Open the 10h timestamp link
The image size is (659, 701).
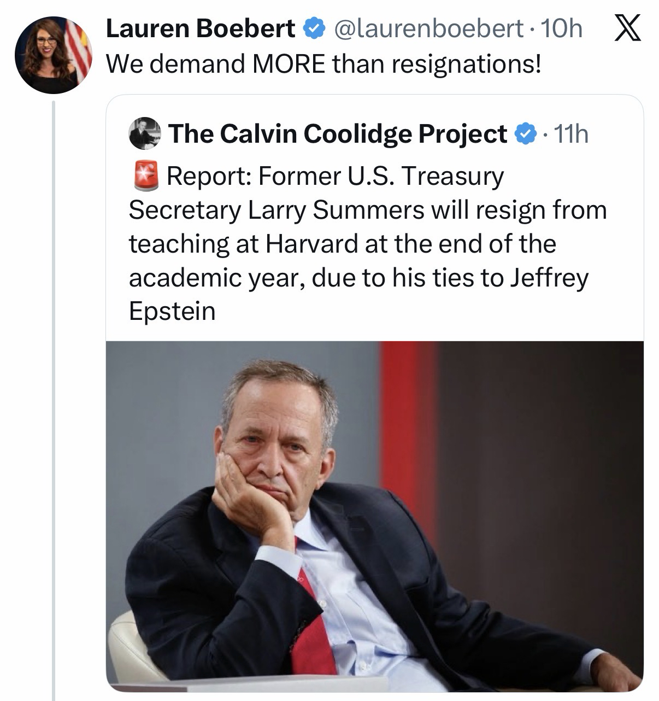561,29
